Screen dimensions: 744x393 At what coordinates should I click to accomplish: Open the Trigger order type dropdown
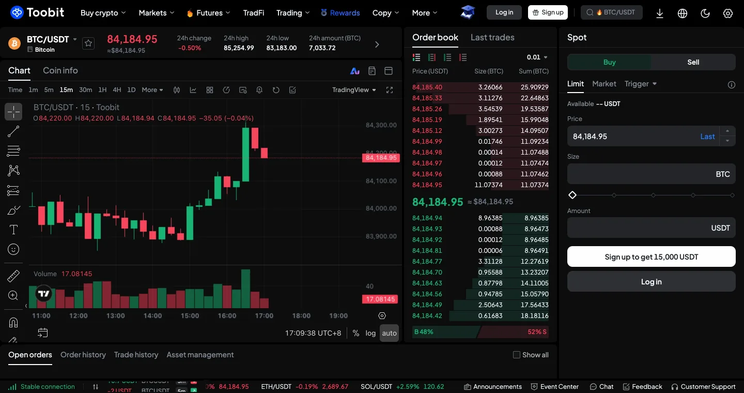click(x=641, y=84)
